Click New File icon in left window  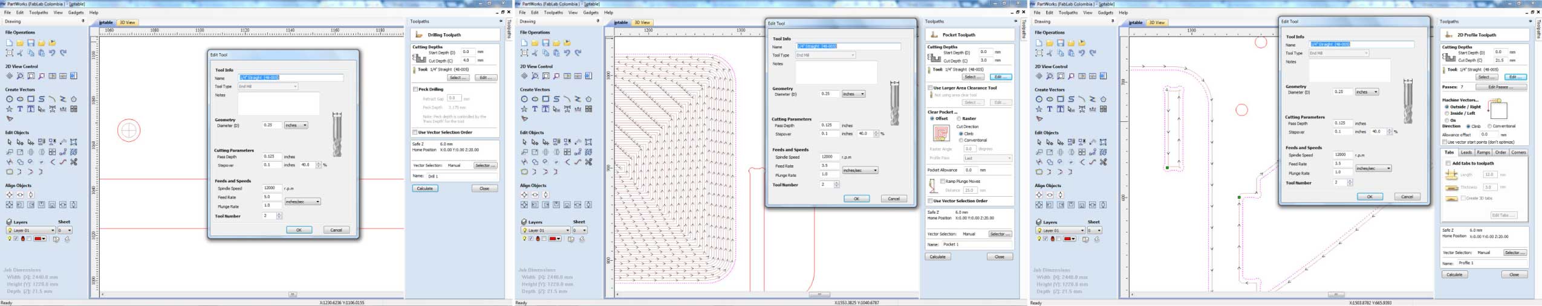[x=9, y=43]
